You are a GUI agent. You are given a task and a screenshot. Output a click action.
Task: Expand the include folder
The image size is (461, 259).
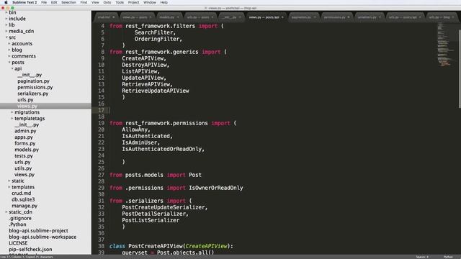(6, 19)
